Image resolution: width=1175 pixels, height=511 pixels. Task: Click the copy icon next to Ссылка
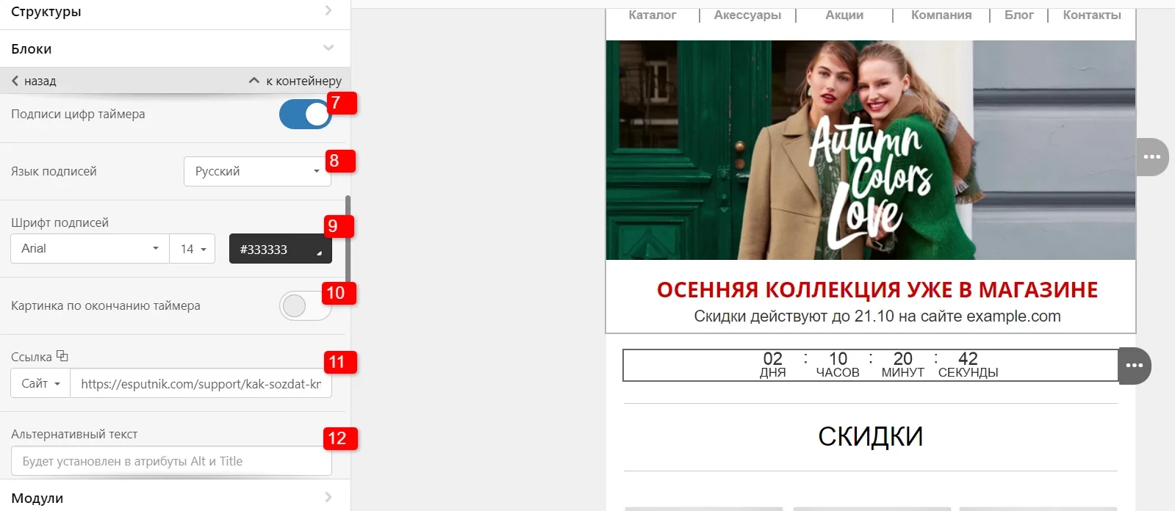click(x=62, y=356)
